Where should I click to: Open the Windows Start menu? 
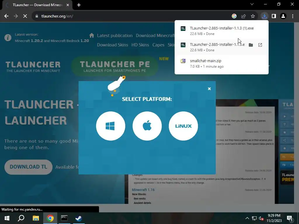tap(7, 218)
